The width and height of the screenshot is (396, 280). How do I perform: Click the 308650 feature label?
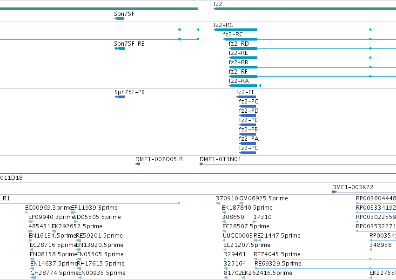click(x=233, y=217)
